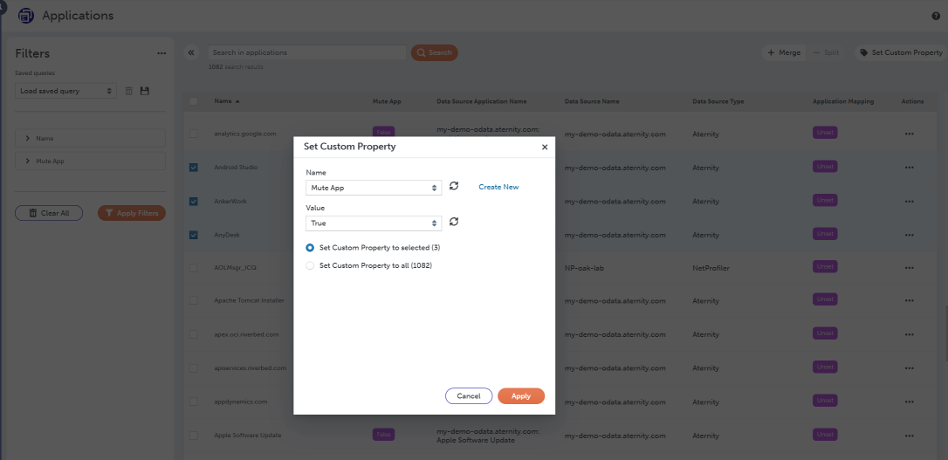Open actions menu for analytics.google.com row

coord(910,134)
